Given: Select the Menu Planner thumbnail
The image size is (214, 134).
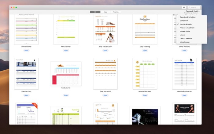Looking at the screenshot, I should tap(66, 29).
